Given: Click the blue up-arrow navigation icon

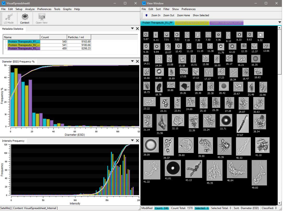Looking at the screenshot, I should tap(146, 15).
